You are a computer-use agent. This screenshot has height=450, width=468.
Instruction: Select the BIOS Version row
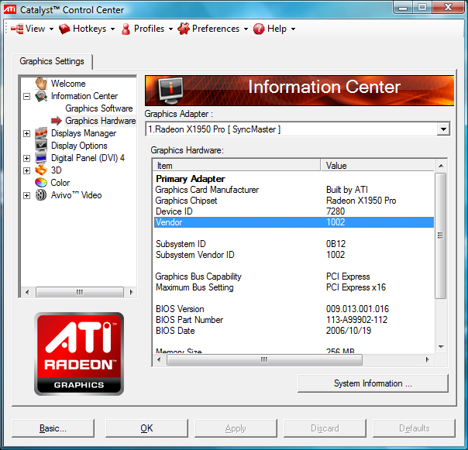(x=294, y=309)
